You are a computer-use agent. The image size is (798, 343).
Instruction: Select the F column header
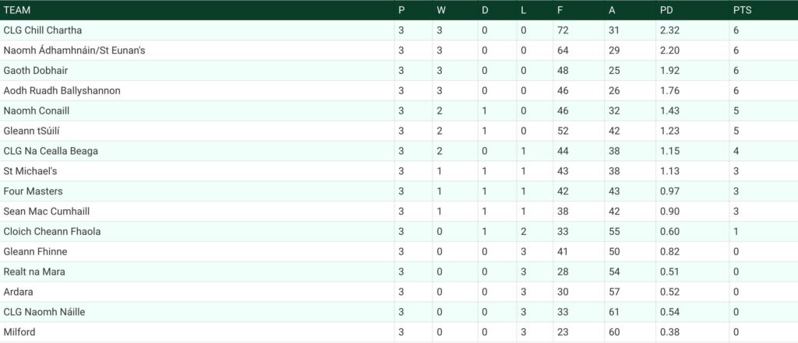[560, 10]
